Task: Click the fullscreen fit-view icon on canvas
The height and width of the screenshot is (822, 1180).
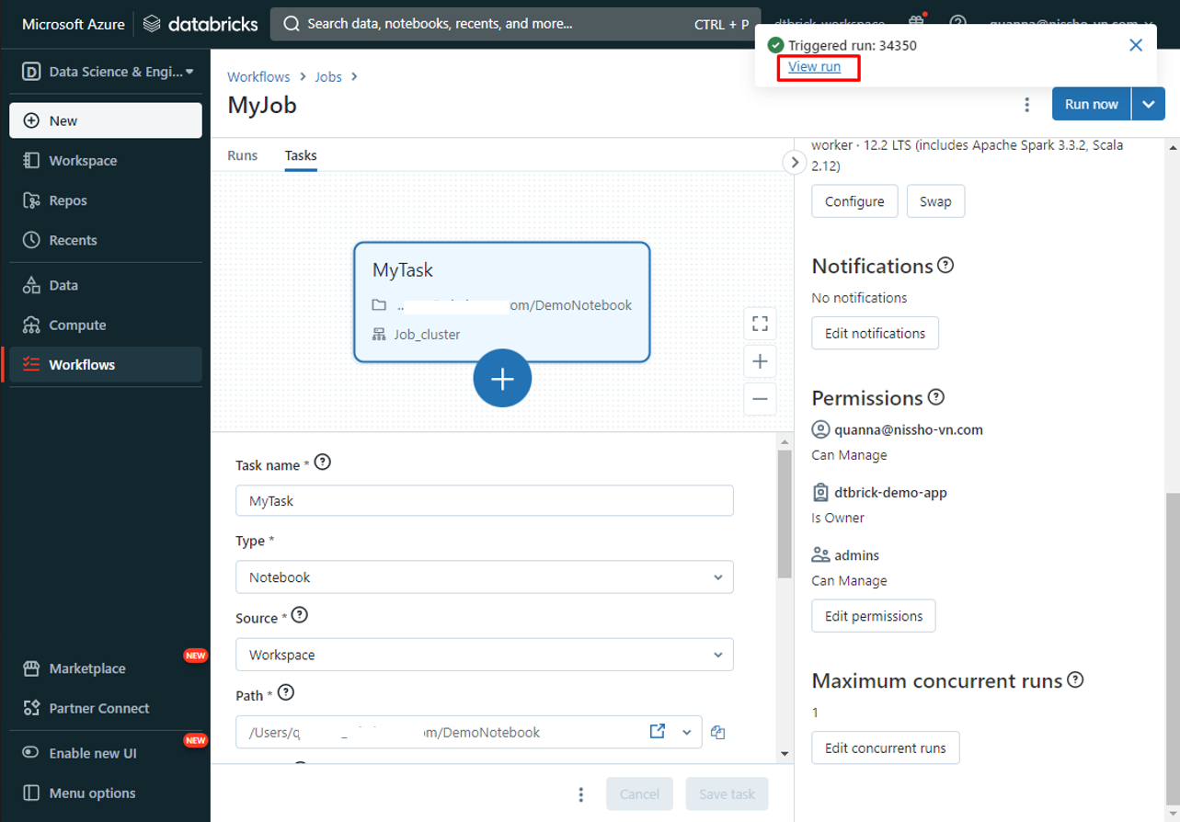Action: coord(760,324)
